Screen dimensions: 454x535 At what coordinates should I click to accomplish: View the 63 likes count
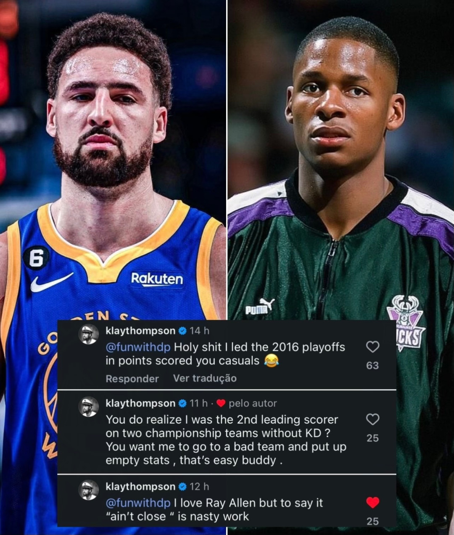[x=372, y=365]
